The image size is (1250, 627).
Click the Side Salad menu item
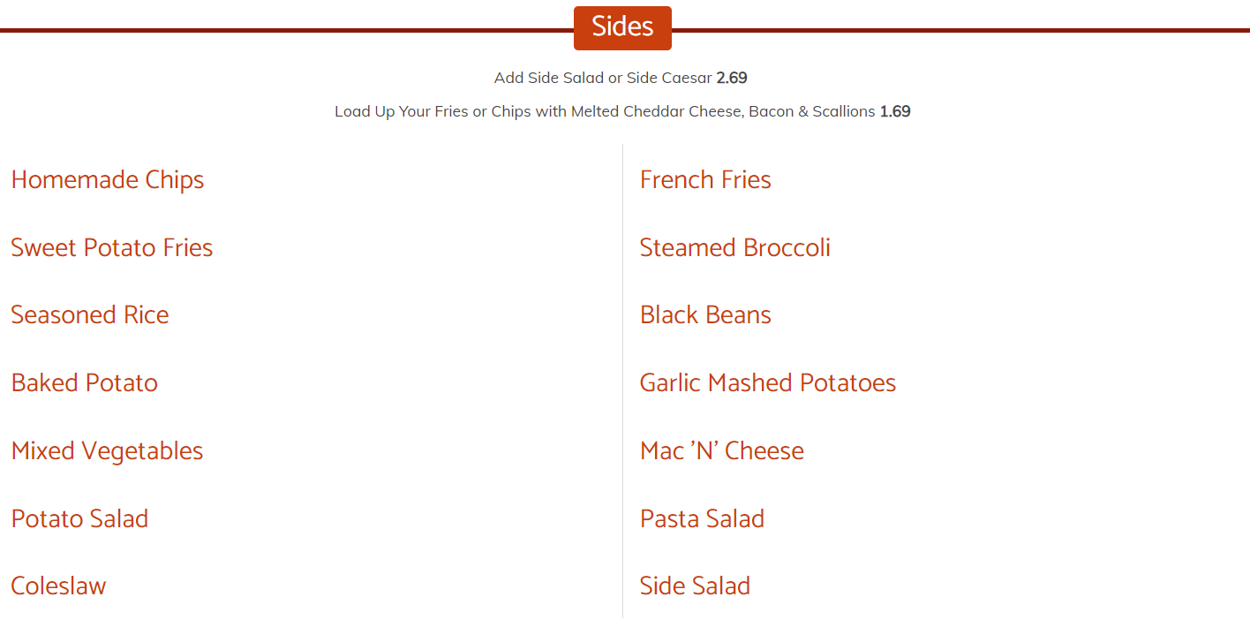tap(695, 586)
